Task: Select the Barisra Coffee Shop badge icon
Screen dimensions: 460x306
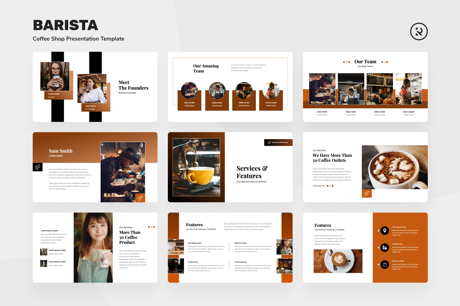Action: [278, 143]
